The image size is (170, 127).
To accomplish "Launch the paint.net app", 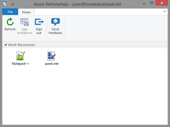I will coord(52,58).
